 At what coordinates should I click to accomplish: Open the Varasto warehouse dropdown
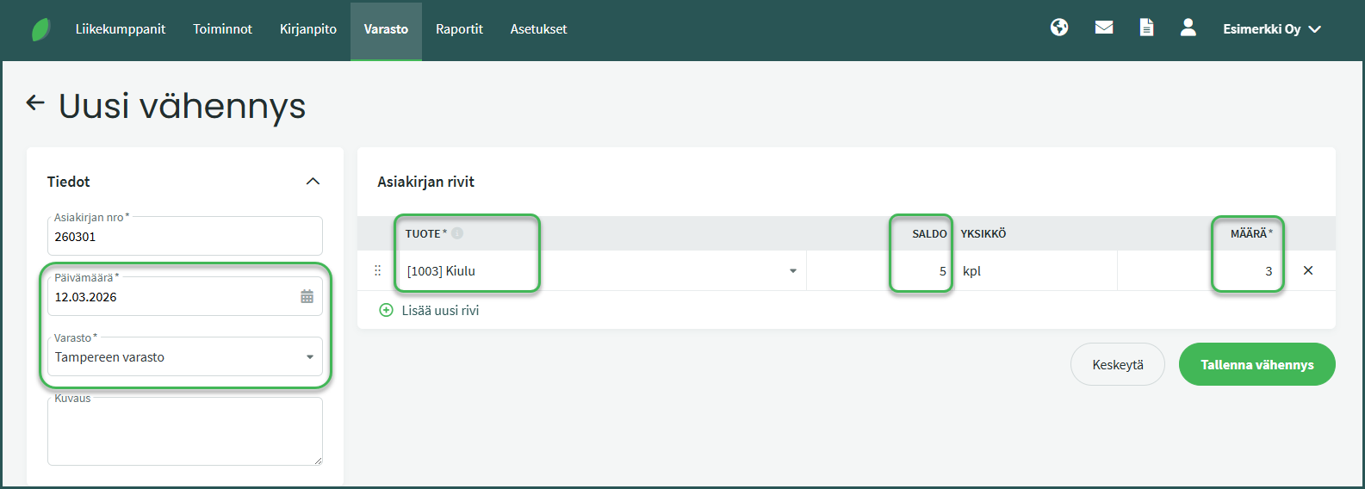pos(310,357)
